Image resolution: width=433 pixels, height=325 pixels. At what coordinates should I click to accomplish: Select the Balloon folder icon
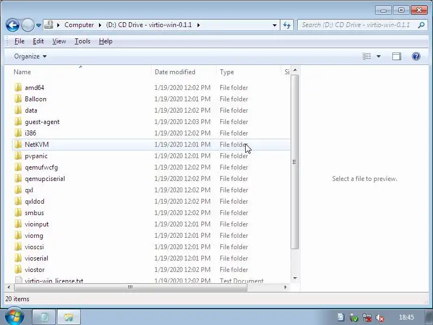(x=18, y=99)
